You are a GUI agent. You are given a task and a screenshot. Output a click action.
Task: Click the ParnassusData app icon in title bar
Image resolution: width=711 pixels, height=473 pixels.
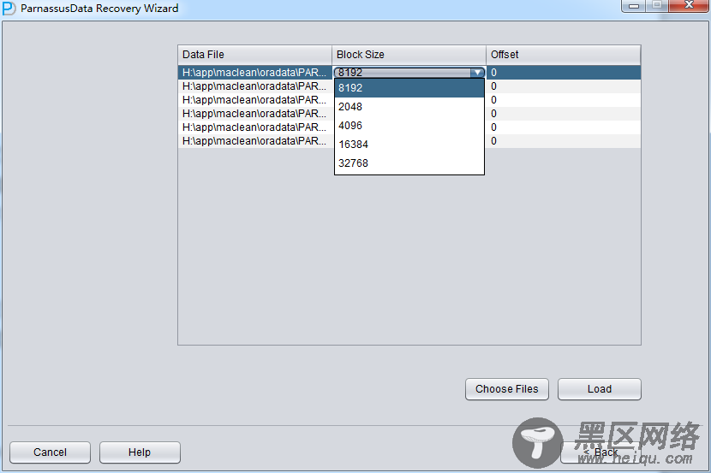[9, 9]
